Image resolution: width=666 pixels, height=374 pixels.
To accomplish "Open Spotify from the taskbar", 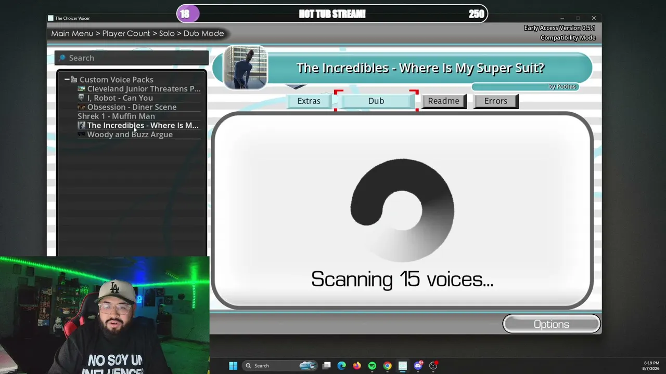I will pos(372,366).
